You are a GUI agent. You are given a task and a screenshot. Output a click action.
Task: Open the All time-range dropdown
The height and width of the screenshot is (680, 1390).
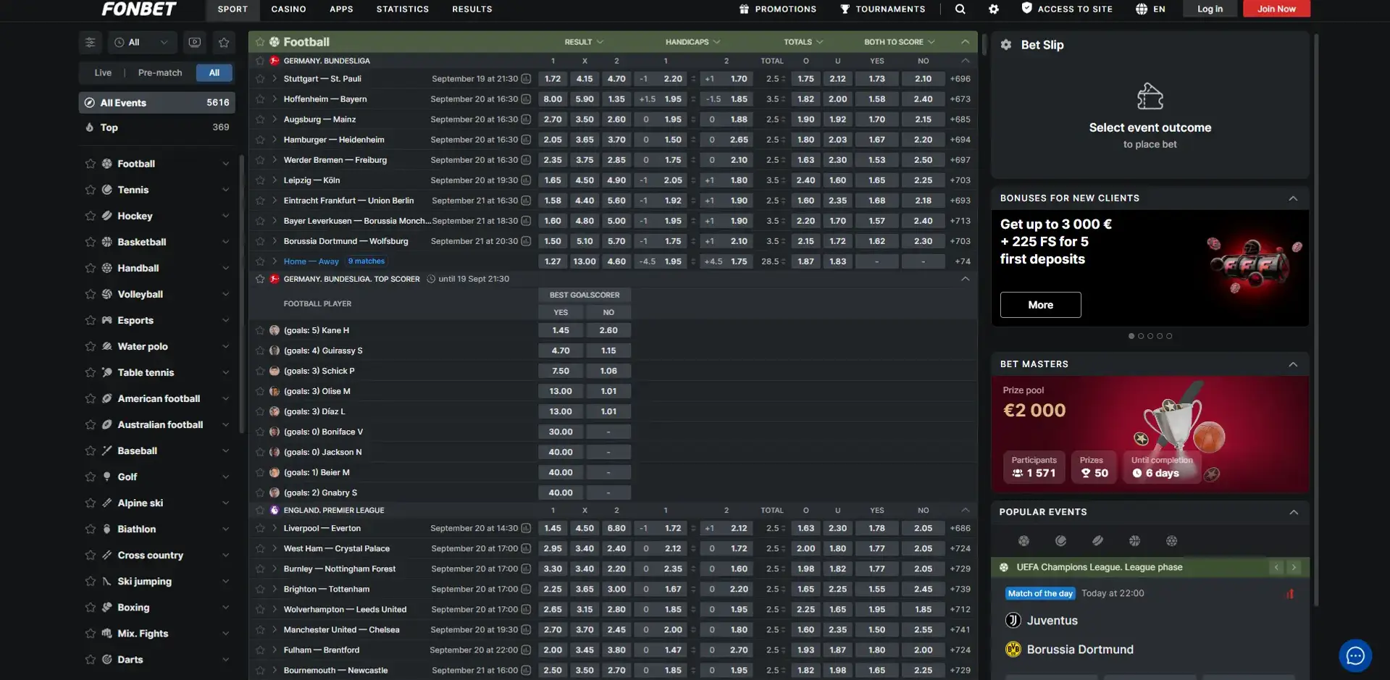(141, 42)
